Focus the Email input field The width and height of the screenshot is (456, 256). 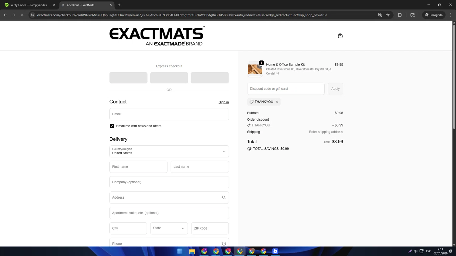pos(169,114)
